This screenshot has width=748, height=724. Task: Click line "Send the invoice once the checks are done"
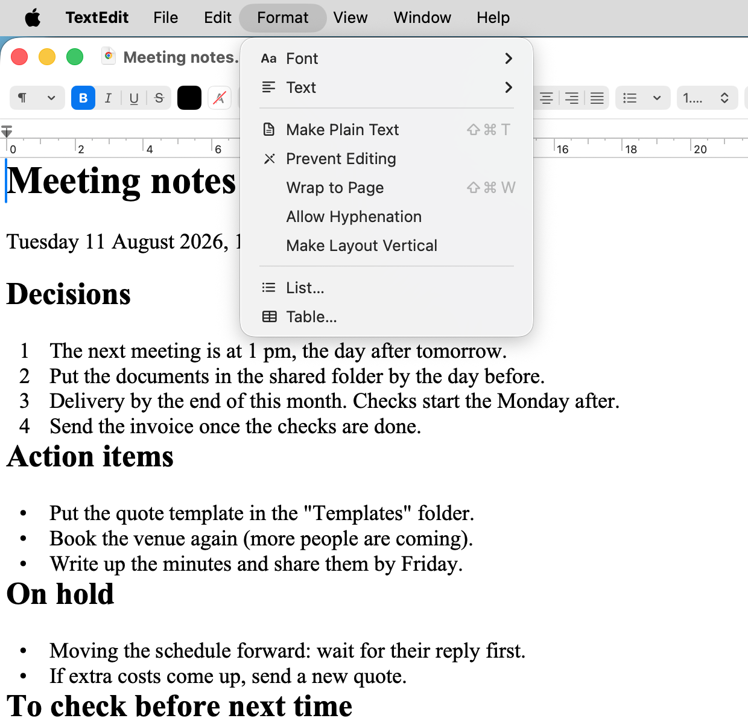235,427
